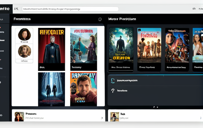This screenshot has width=203, height=128.
Task: Click the rounded-square icon in the left panel header
Action: (100, 19)
